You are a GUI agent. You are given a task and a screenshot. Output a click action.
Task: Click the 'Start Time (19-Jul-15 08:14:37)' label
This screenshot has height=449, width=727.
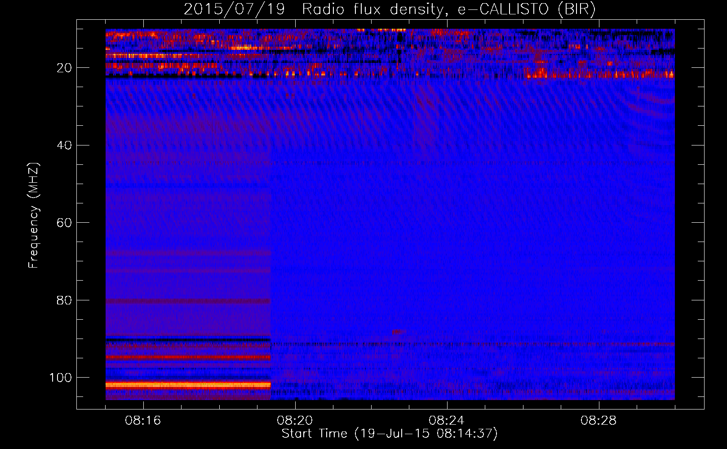click(390, 434)
